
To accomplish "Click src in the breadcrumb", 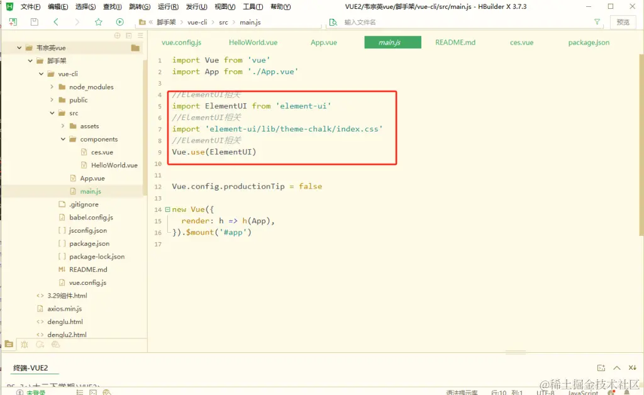I will (x=223, y=22).
